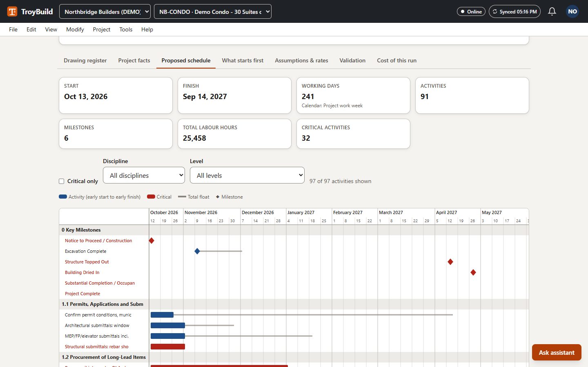Click the Confirm permit conditions activity bar
588x367 pixels.
[x=162, y=315]
